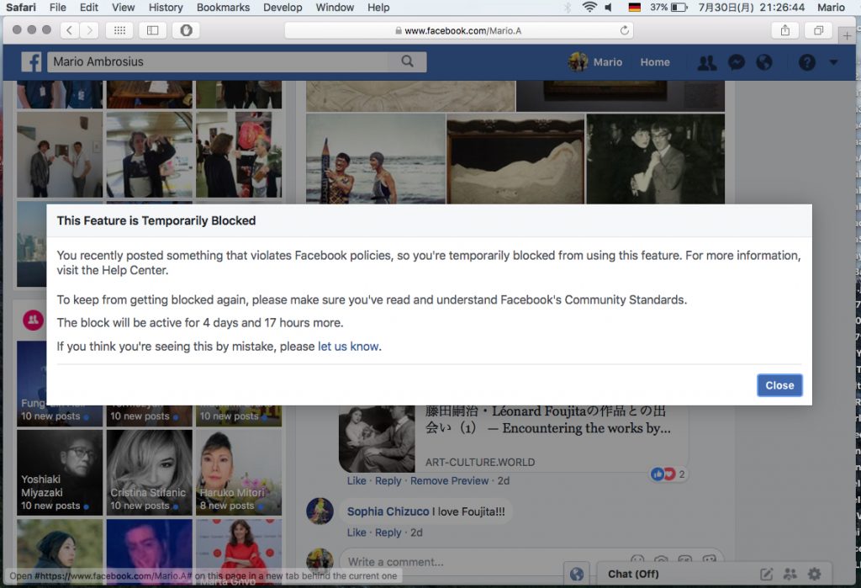Open the View menu
This screenshot has height=588, width=861.
tap(123, 7)
